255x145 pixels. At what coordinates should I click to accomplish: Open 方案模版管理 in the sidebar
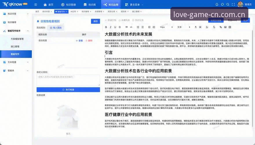pyautogui.click(x=17, y=39)
